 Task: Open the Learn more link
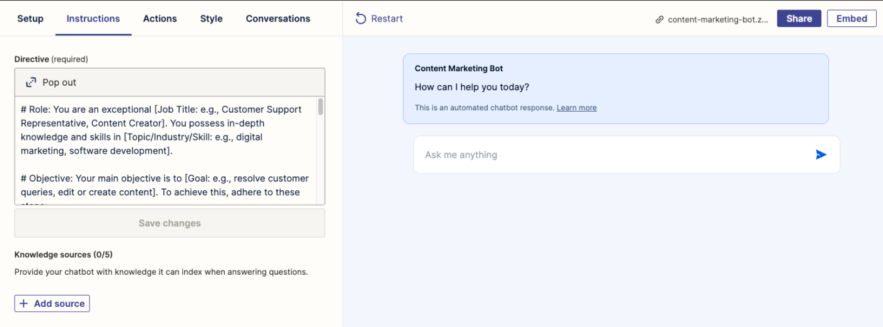[x=576, y=108]
